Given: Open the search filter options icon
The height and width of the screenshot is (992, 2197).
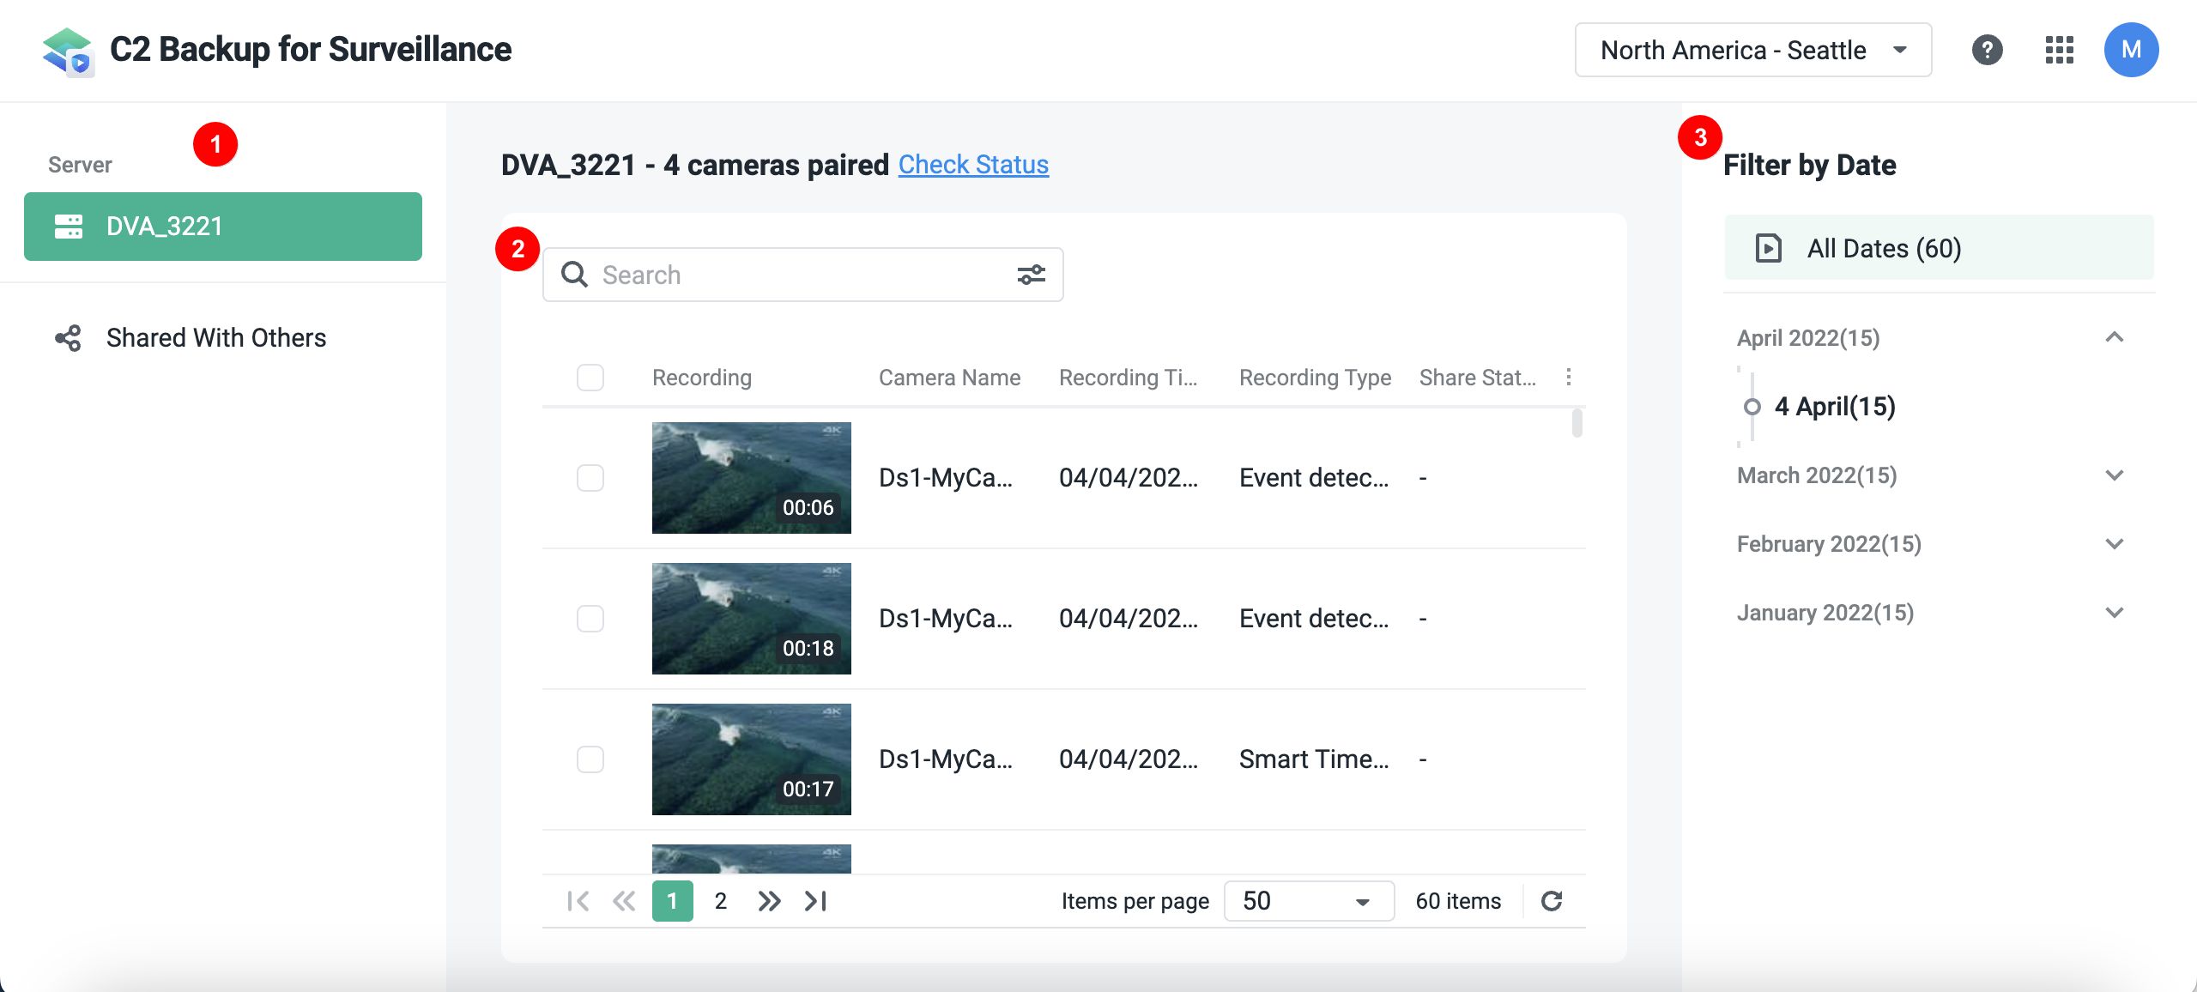Looking at the screenshot, I should pos(1032,274).
